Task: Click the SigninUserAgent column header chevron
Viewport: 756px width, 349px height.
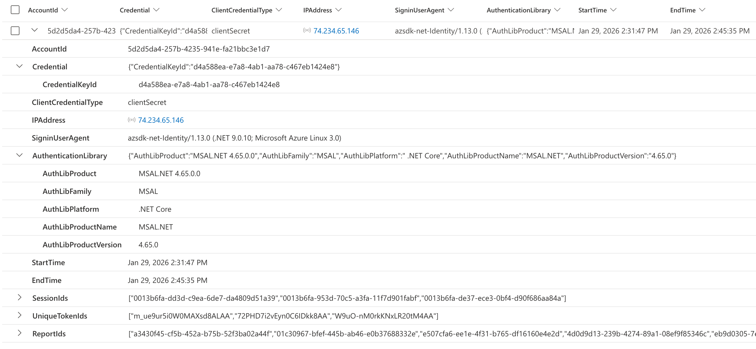Action: (451, 10)
